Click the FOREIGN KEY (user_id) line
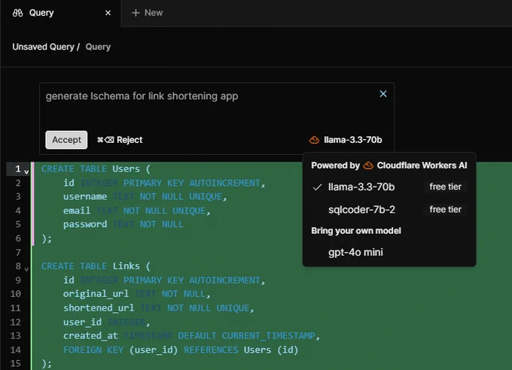Image resolution: width=512 pixels, height=370 pixels. (x=181, y=350)
